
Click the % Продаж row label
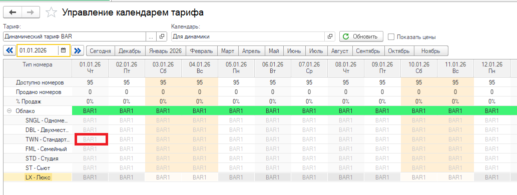(x=29, y=101)
